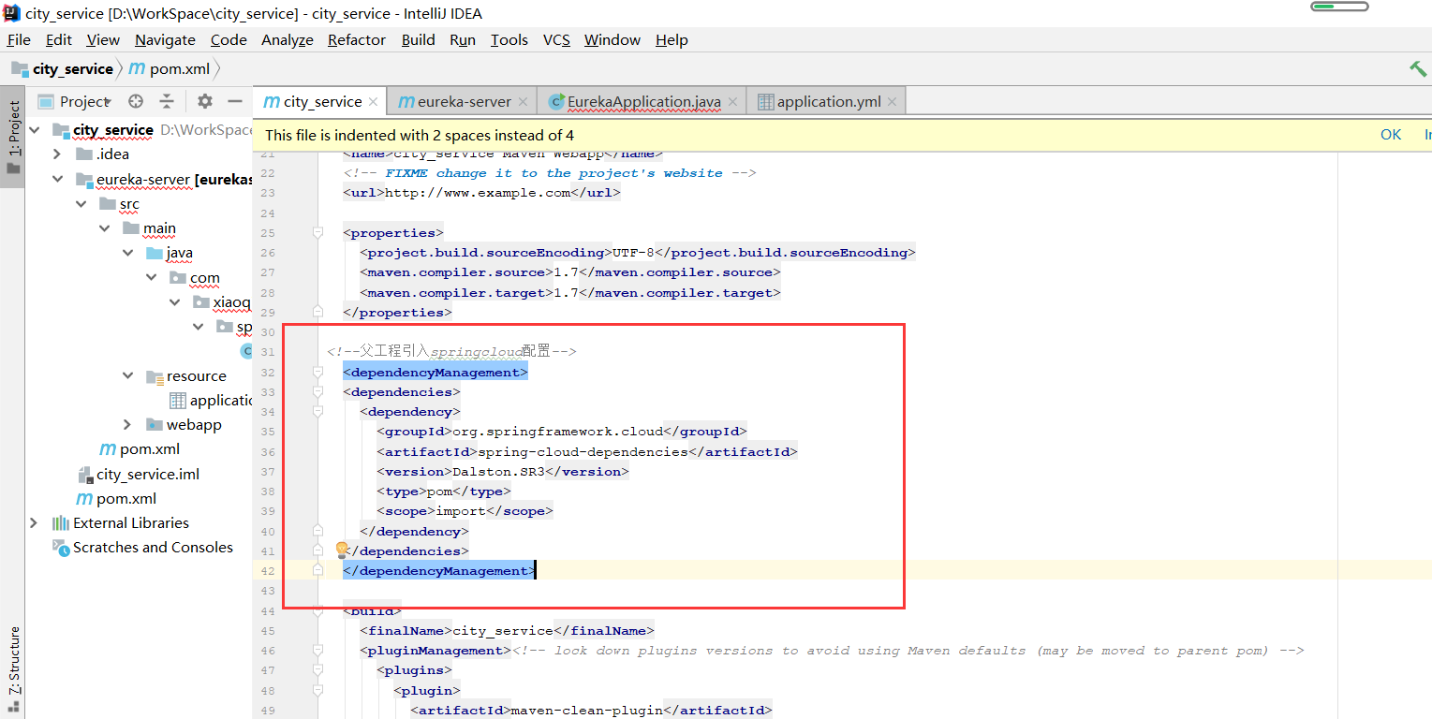
Task: Click the EurekaApplication class icon in the tree
Action: (x=246, y=351)
